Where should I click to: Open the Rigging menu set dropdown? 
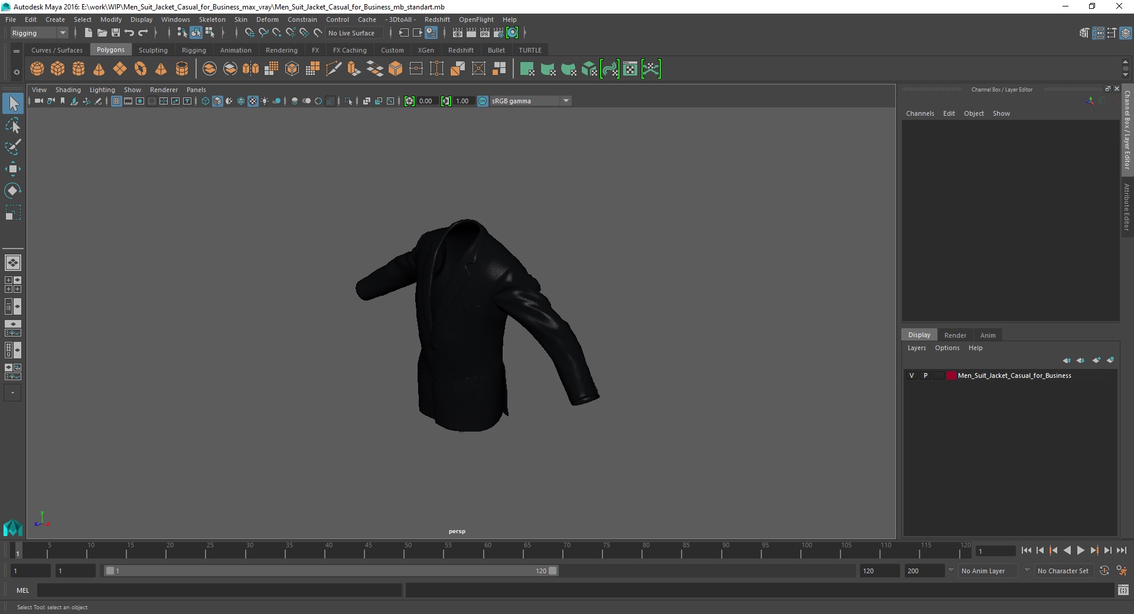point(39,33)
